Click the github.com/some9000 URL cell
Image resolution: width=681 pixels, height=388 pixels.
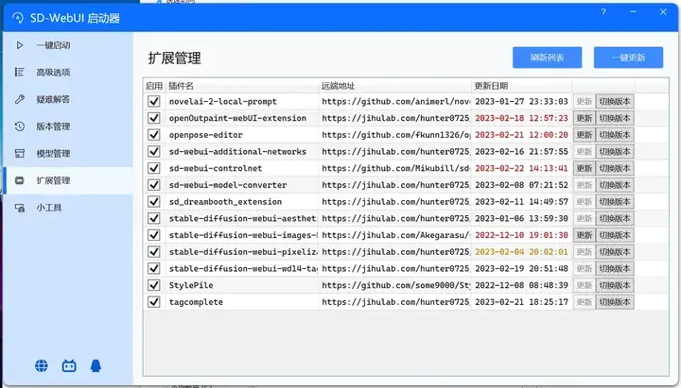click(x=395, y=285)
